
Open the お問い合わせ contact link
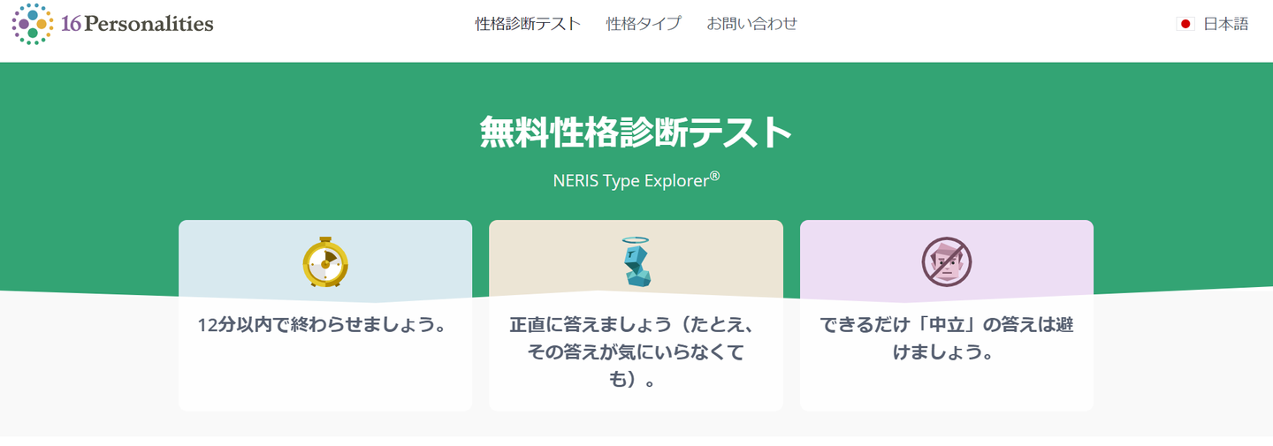pos(751,24)
